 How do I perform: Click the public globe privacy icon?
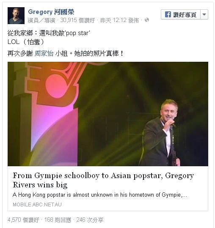pos(147,20)
